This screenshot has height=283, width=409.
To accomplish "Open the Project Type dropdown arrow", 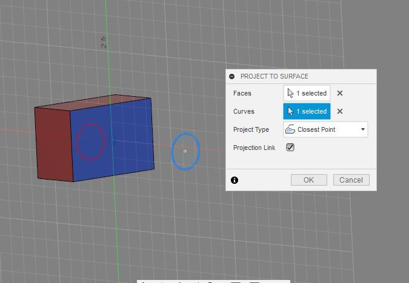I will (x=362, y=129).
